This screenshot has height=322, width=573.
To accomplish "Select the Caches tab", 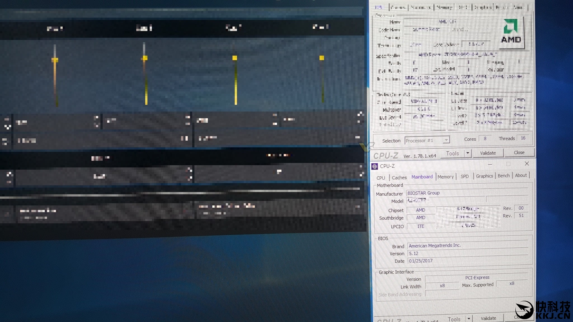I will point(399,177).
